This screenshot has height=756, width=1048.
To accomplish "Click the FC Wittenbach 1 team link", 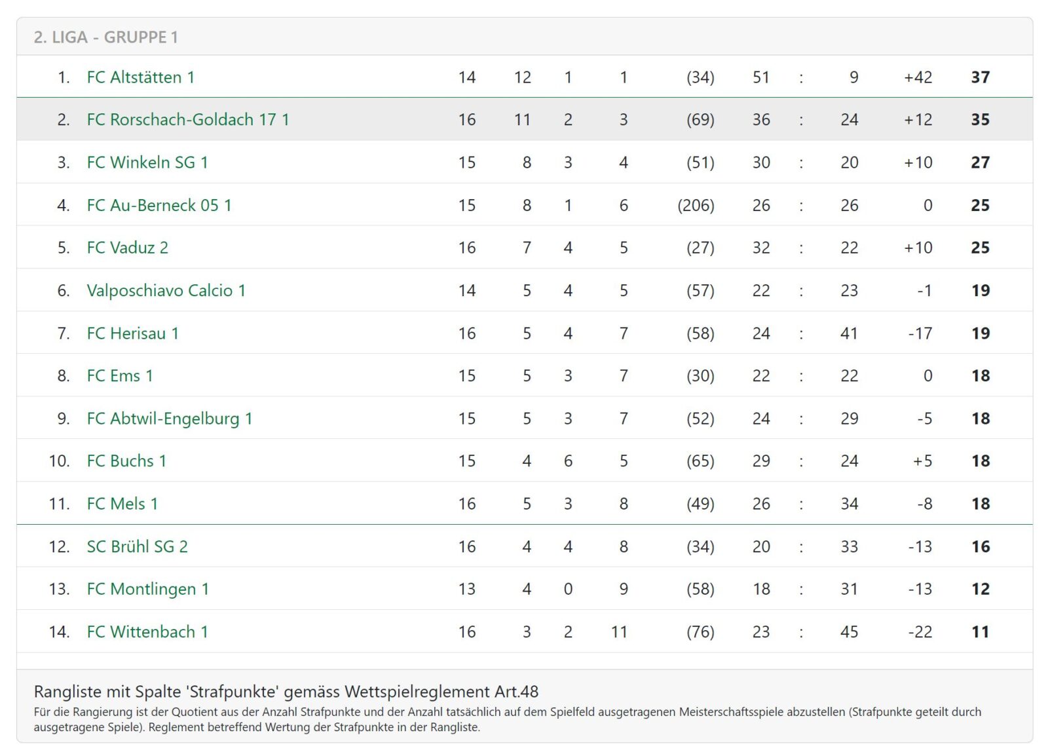I will coord(147,632).
